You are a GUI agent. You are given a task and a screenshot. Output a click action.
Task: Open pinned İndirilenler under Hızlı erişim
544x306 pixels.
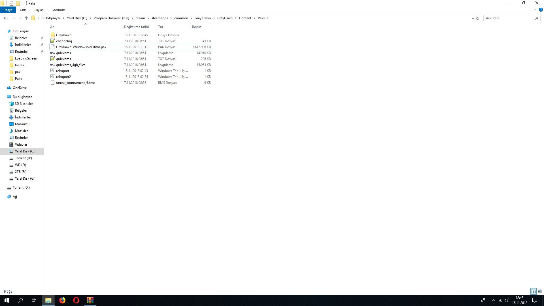pos(23,45)
